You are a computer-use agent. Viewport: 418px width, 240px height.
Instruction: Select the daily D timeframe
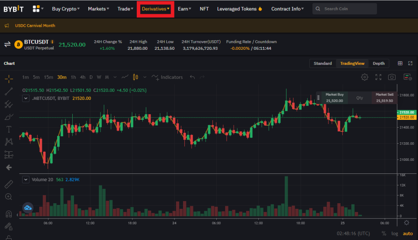pos(91,77)
